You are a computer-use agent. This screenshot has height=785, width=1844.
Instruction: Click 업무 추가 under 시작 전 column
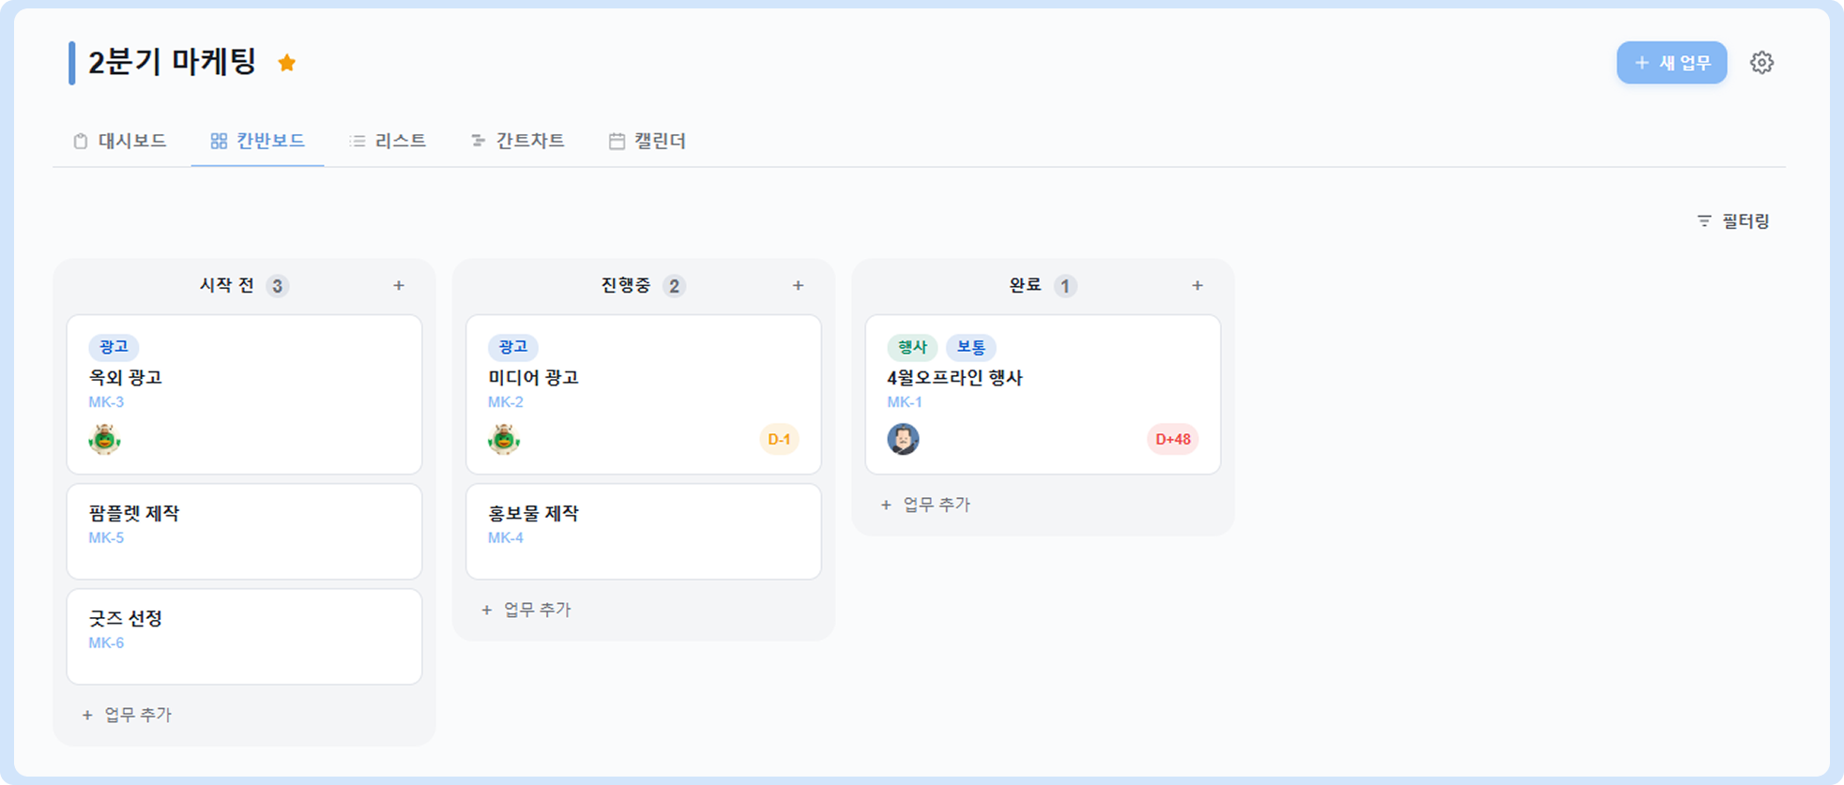tap(127, 715)
